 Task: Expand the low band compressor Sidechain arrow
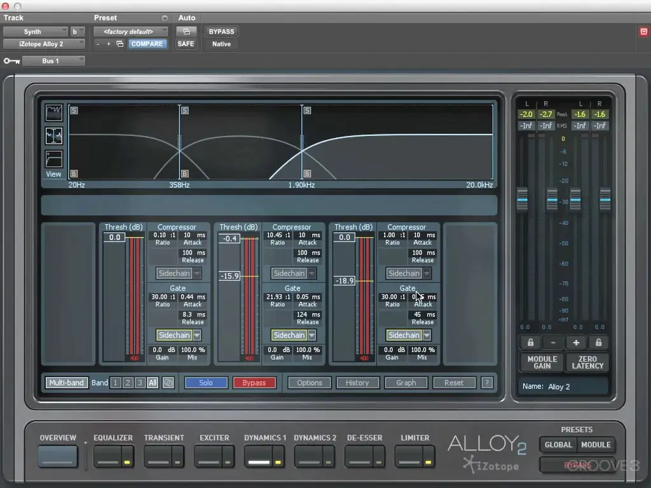197,273
